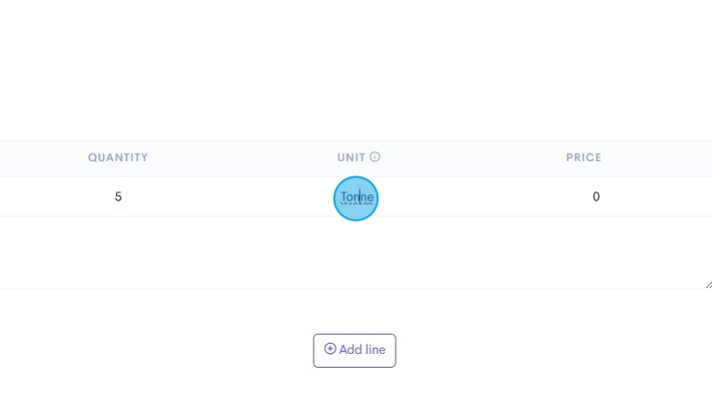Place cursor in the Tonne text

coord(356,197)
